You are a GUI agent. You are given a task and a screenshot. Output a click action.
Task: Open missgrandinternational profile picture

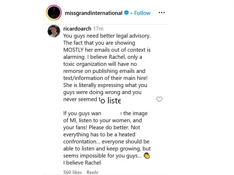[54, 13]
